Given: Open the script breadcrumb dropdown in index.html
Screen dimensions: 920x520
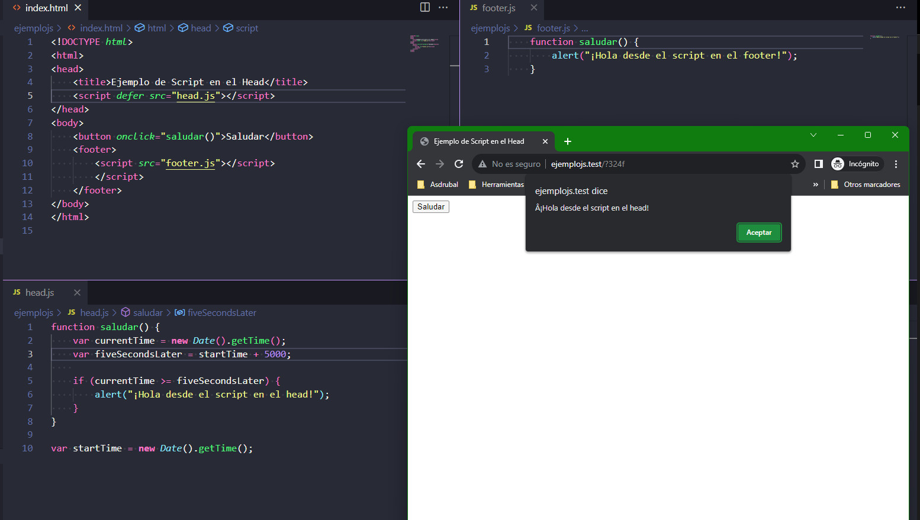Looking at the screenshot, I should coord(248,28).
